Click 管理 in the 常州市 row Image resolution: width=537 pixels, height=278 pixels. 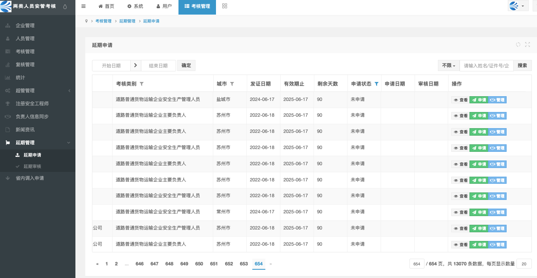tap(498, 212)
